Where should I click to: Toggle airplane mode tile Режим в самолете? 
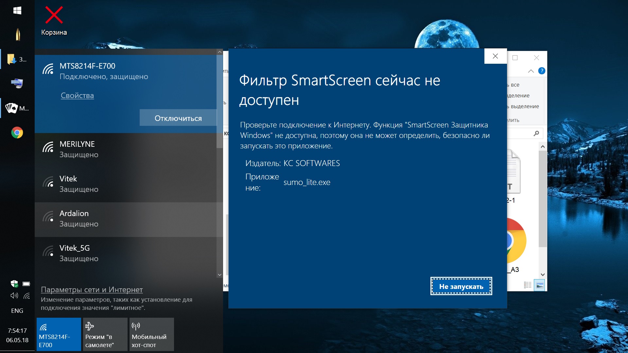click(105, 334)
